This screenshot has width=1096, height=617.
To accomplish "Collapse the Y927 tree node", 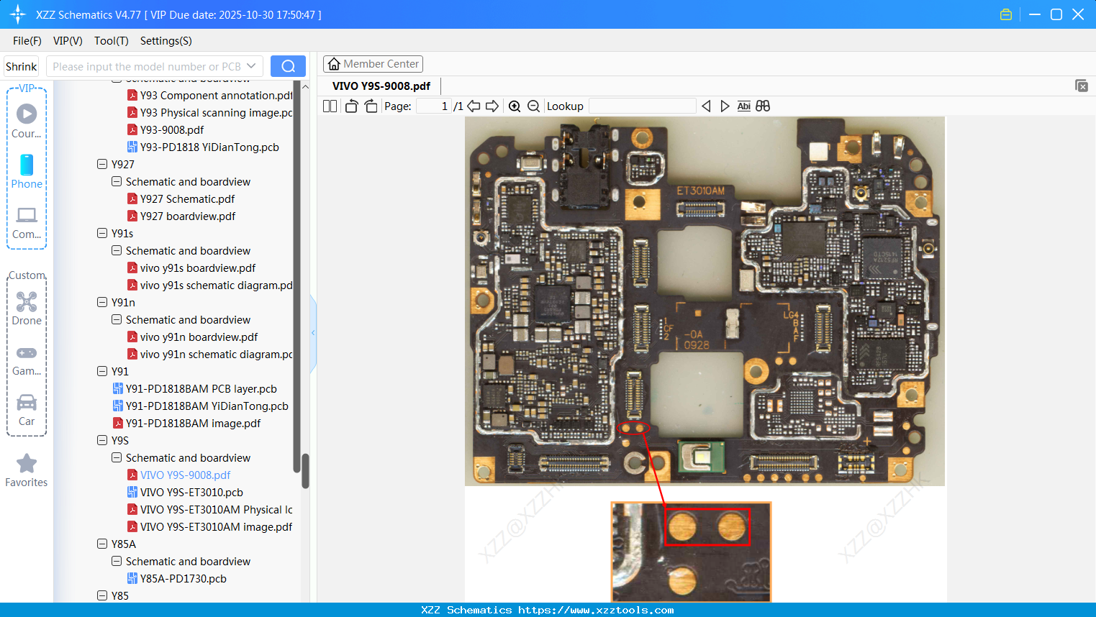I will click(102, 164).
